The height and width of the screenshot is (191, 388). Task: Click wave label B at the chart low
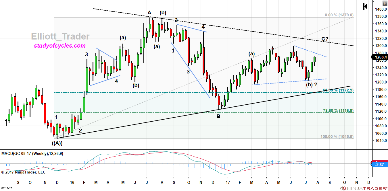click(x=219, y=116)
